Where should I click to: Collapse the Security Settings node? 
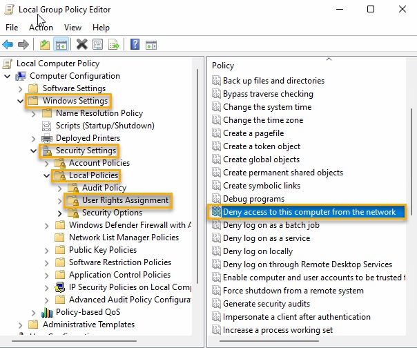[34, 151]
